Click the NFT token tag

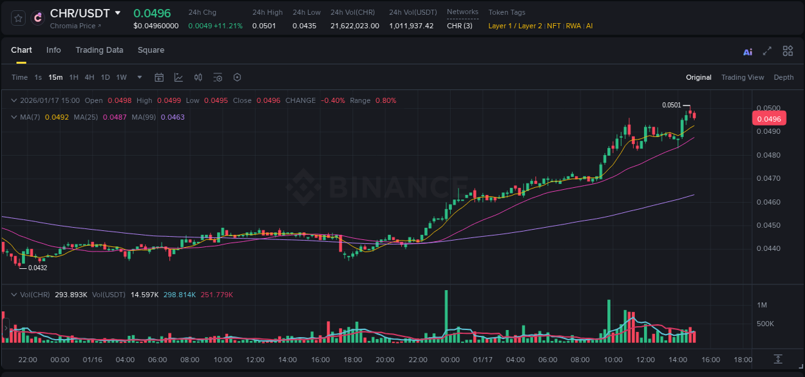(x=553, y=26)
